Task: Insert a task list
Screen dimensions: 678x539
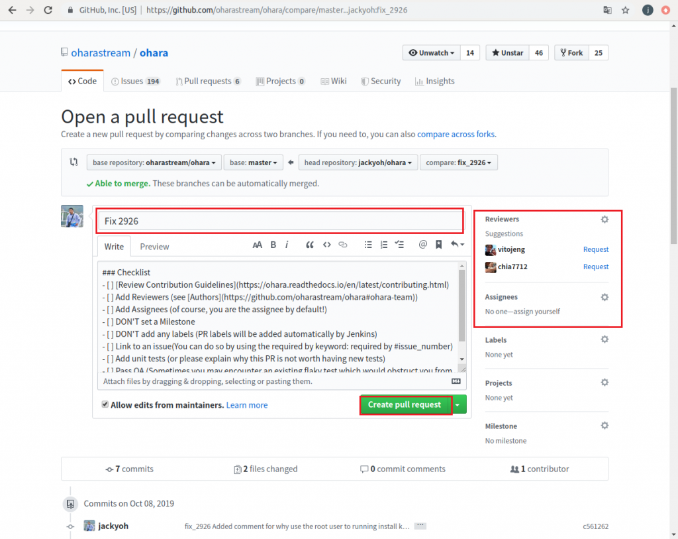Action: pyautogui.click(x=399, y=245)
